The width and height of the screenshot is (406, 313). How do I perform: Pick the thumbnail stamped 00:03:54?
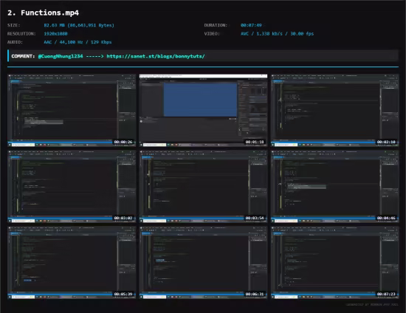click(203, 187)
